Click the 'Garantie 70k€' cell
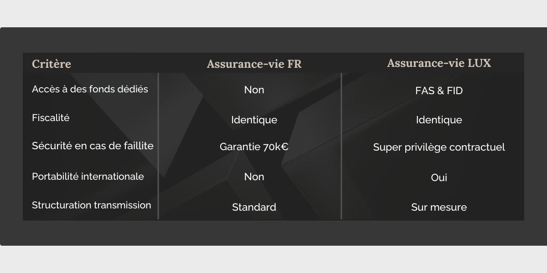Image resolution: width=547 pixels, height=273 pixels. (254, 147)
